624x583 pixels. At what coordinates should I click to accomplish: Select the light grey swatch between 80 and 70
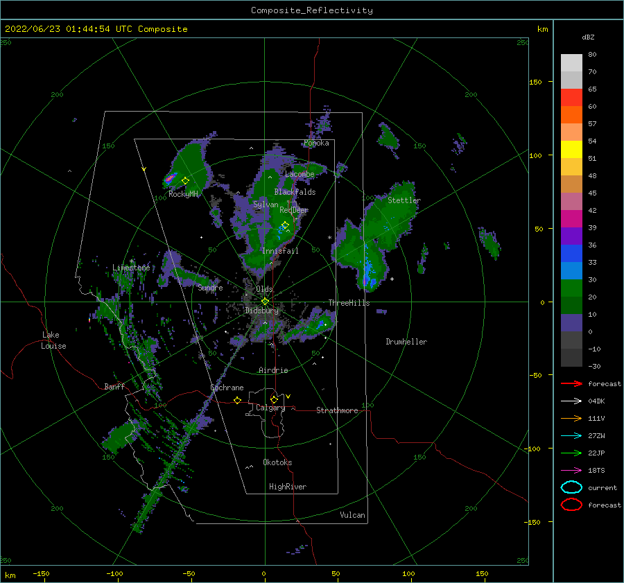pos(571,63)
